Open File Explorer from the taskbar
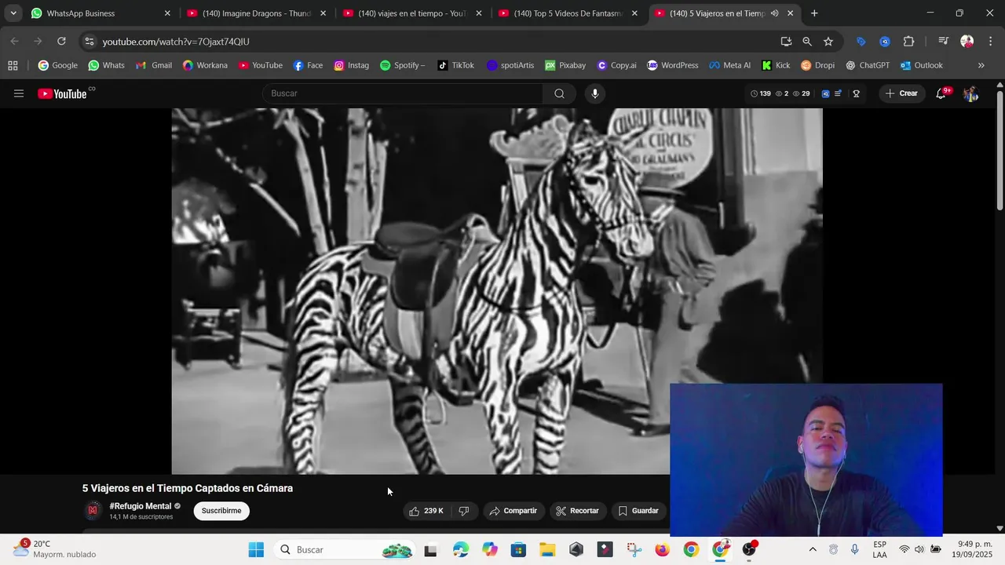Image resolution: width=1005 pixels, height=565 pixels. [547, 549]
